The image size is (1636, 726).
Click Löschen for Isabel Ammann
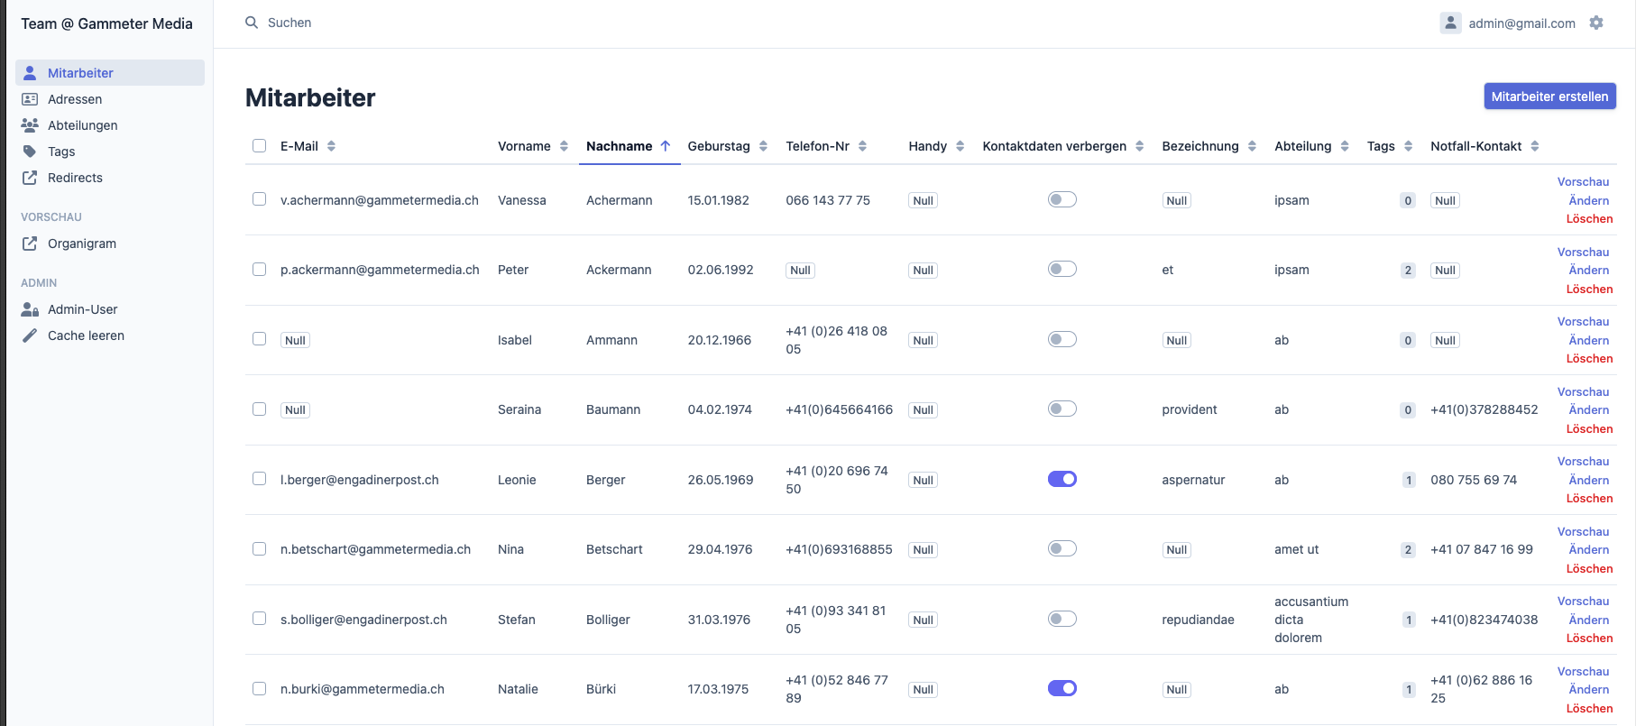(1589, 359)
